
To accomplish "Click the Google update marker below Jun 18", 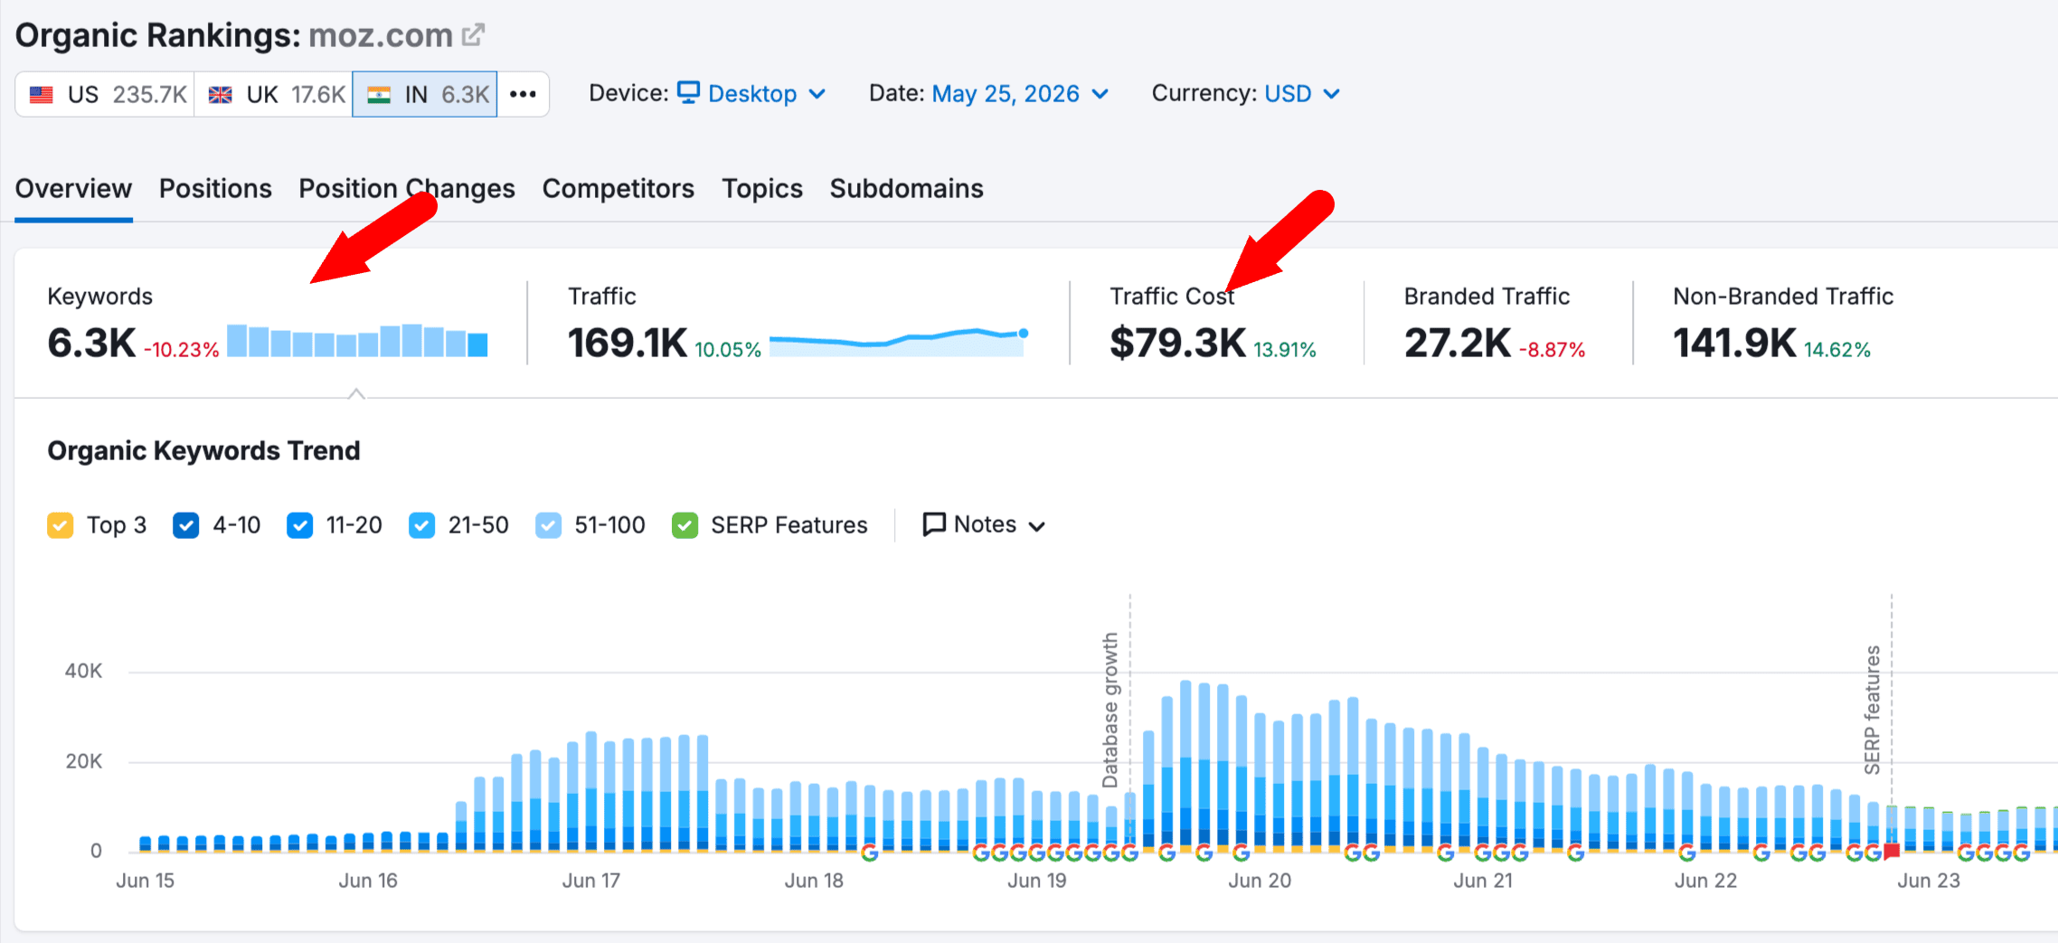I will [870, 853].
